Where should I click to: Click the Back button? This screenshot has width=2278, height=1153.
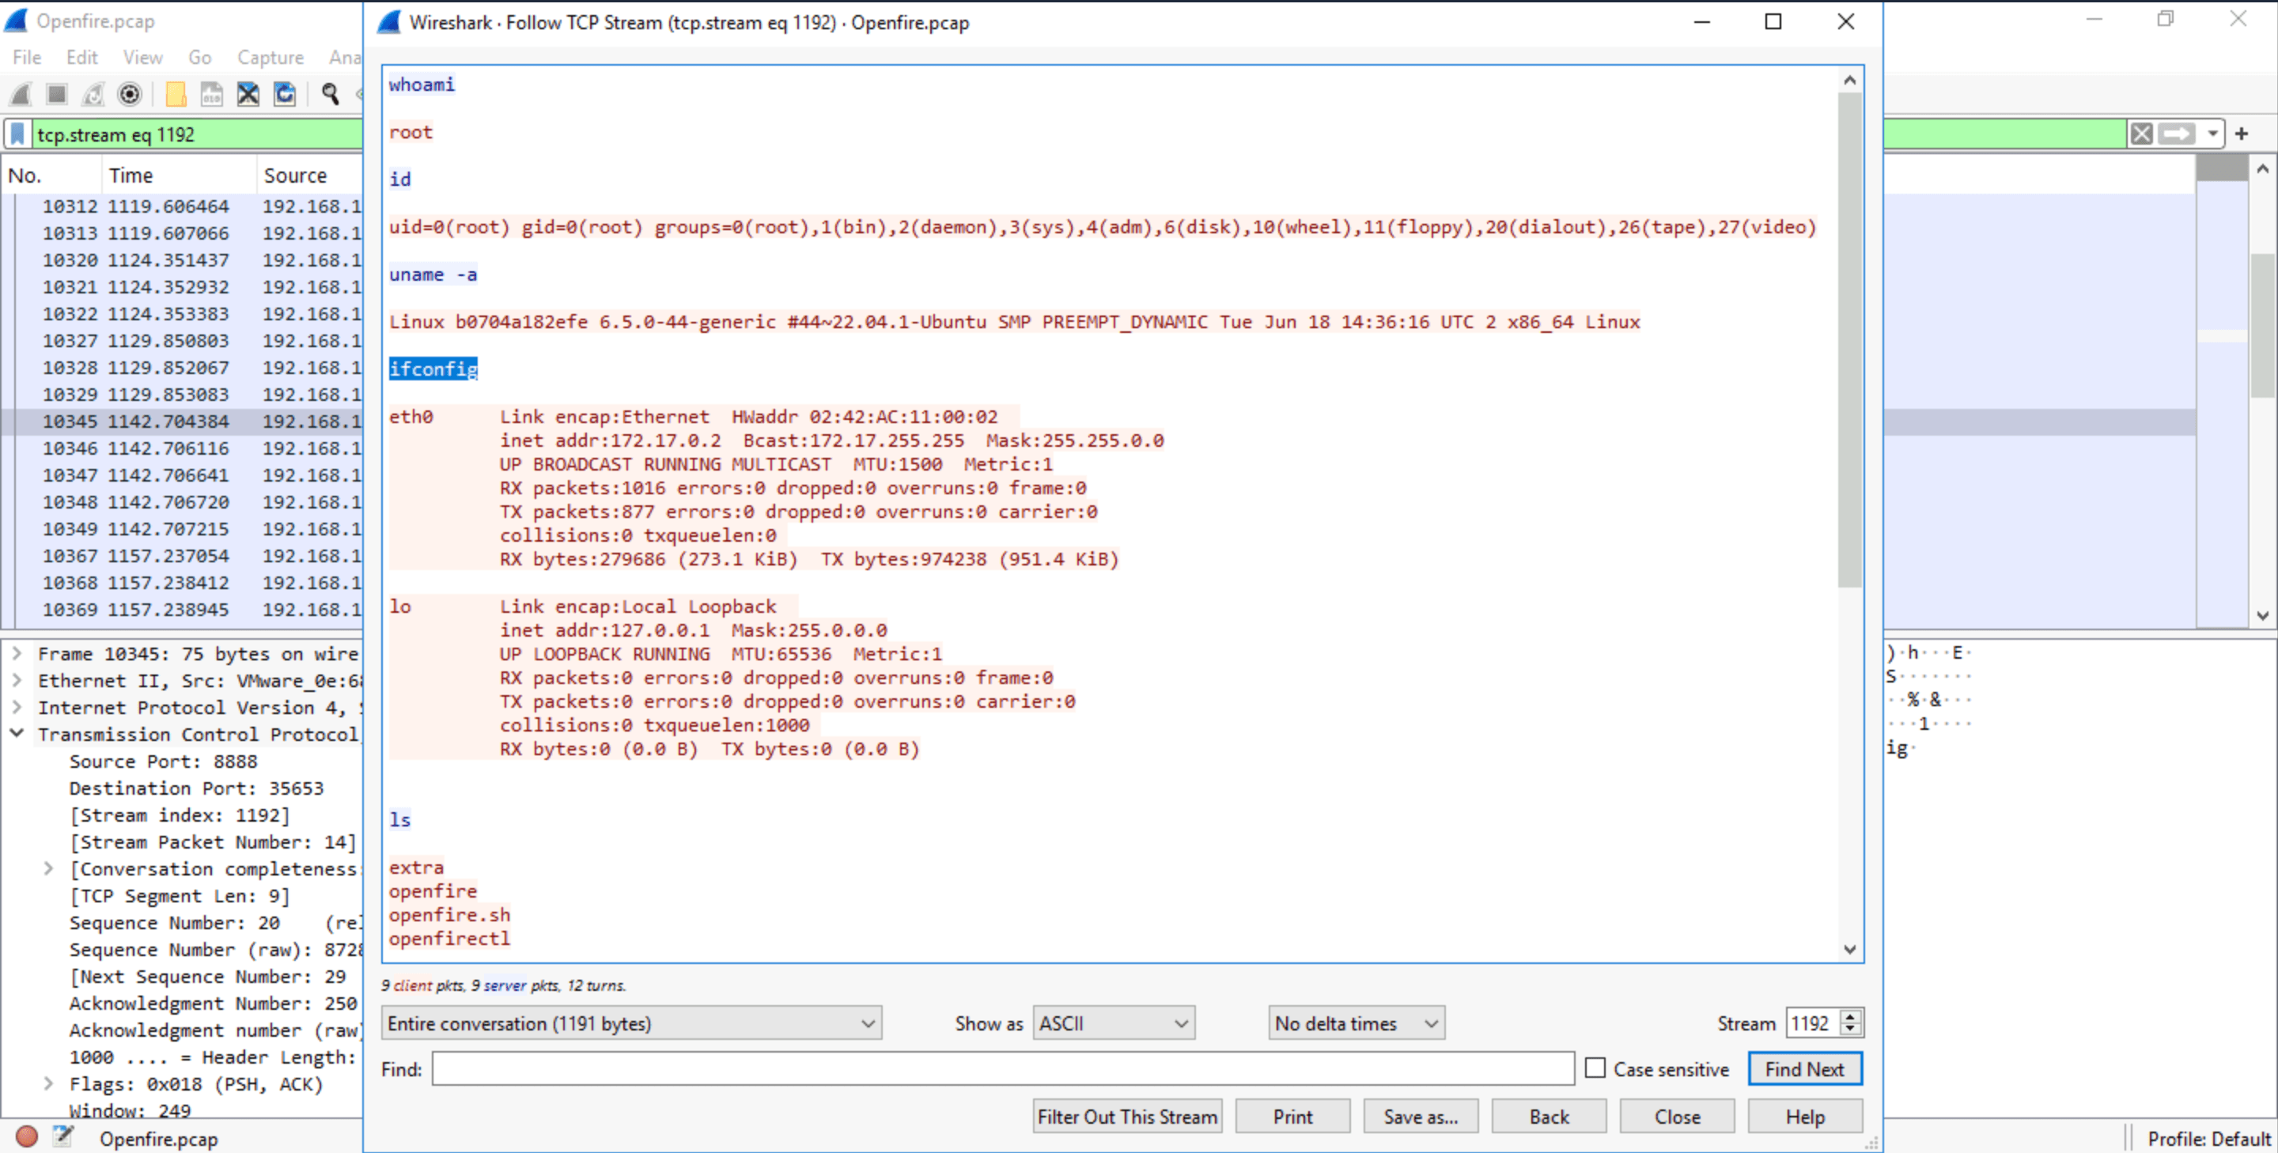[x=1550, y=1117]
